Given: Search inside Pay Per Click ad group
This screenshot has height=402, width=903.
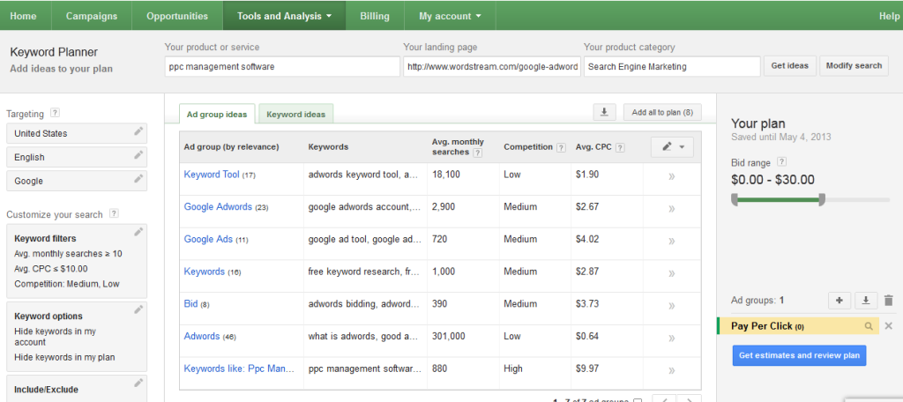Looking at the screenshot, I should coord(869,326).
